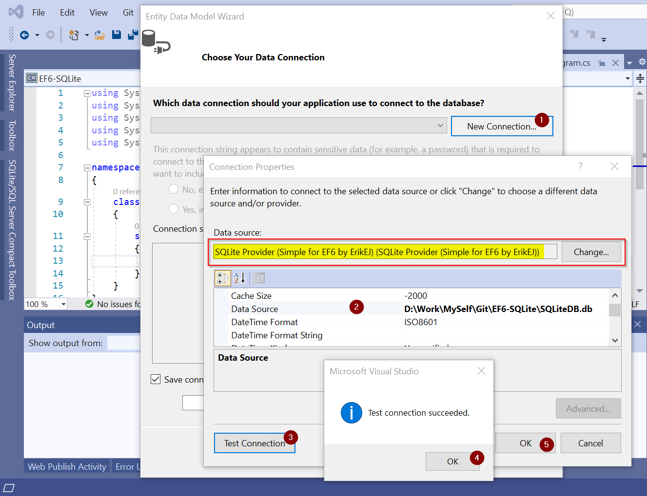Open the SQLite/SQL Server Compact Toolbox tab
This screenshot has width=647, height=496.
click(x=12, y=230)
